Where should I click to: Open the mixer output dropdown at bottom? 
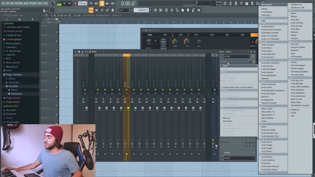pyautogui.click(x=239, y=158)
